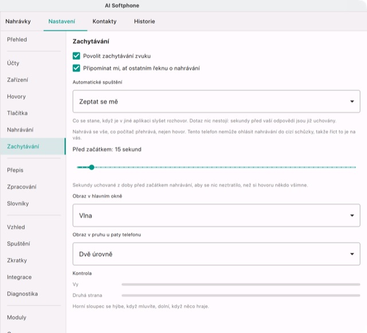Click the Druhá strana level meter

coord(241,295)
